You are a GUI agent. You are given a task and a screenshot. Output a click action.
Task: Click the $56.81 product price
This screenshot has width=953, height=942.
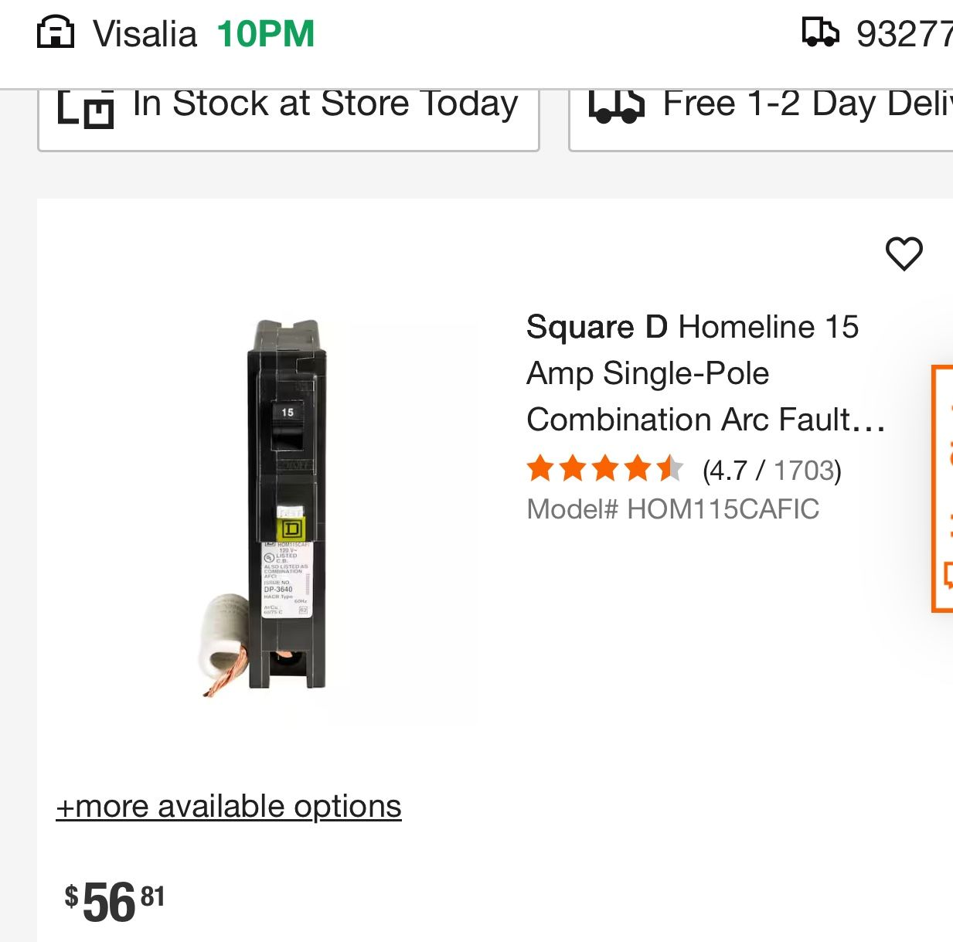coord(114,902)
